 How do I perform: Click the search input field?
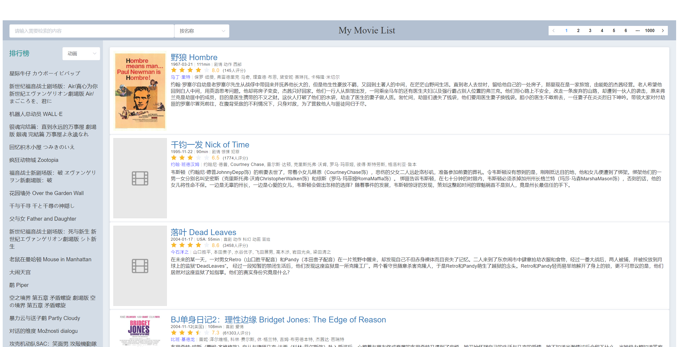coord(91,31)
